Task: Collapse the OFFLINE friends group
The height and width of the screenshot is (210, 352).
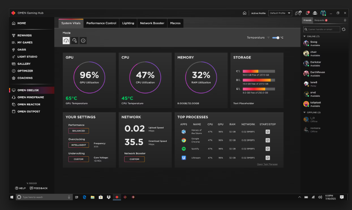Action: click(x=304, y=113)
